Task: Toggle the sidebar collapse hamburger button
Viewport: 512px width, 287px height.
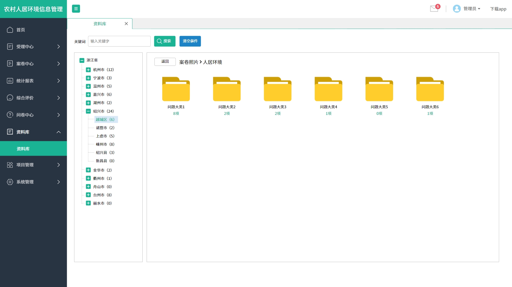Action: 76,9
